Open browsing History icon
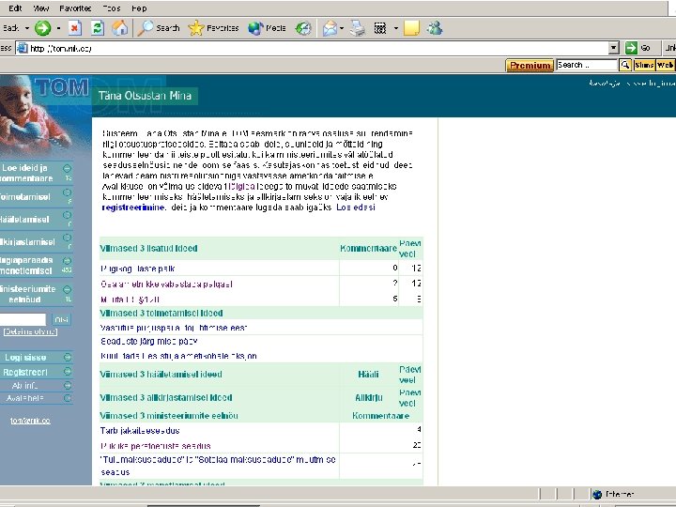This screenshot has width=676, height=507. point(303,28)
